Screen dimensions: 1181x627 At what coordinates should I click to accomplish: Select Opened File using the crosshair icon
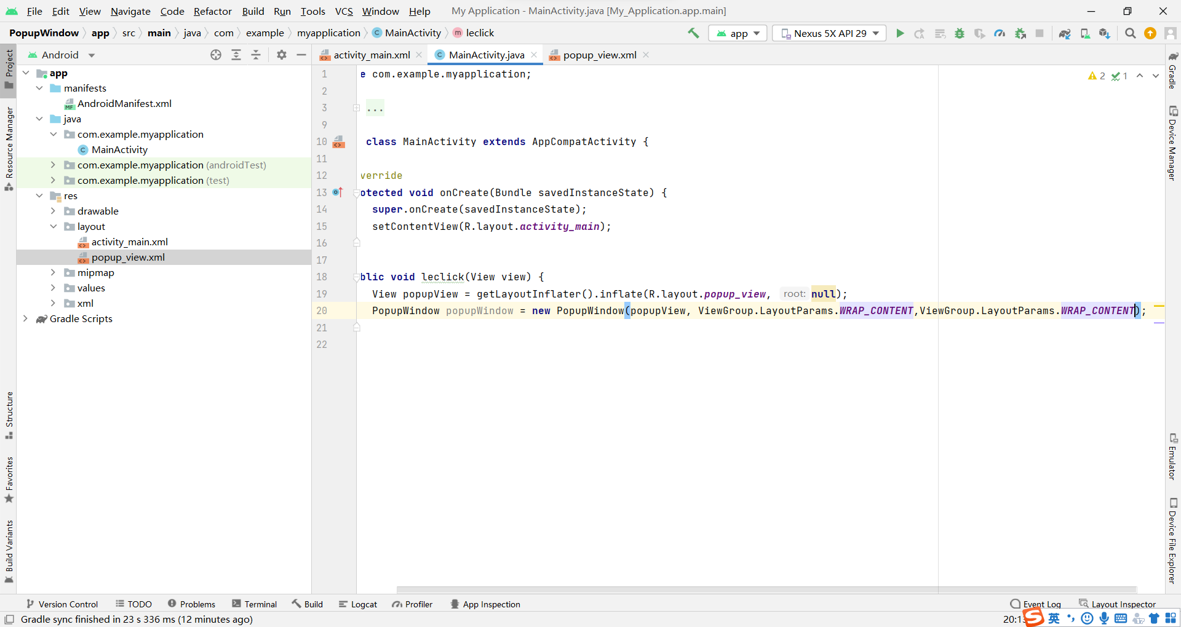(x=216, y=55)
